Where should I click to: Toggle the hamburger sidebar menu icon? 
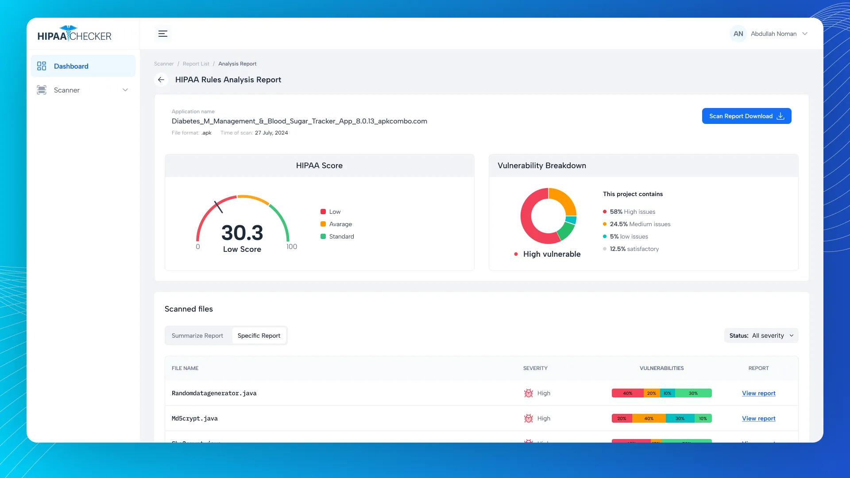(163, 34)
